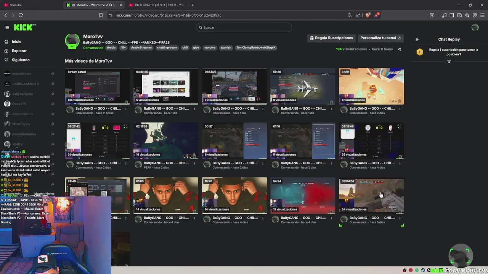Open a new browser tab
Viewport: 488px width, 274px height.
[193, 5]
